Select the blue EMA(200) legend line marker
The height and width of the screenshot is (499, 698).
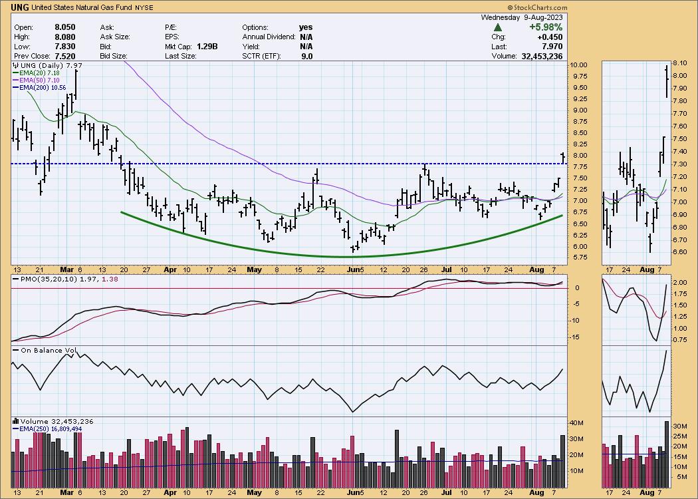point(15,88)
